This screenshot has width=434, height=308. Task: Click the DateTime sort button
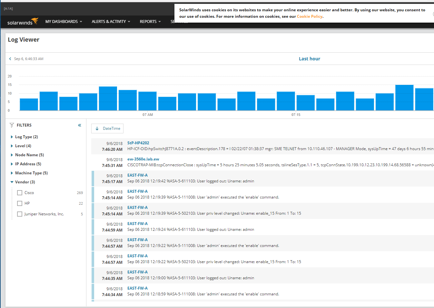107,128
